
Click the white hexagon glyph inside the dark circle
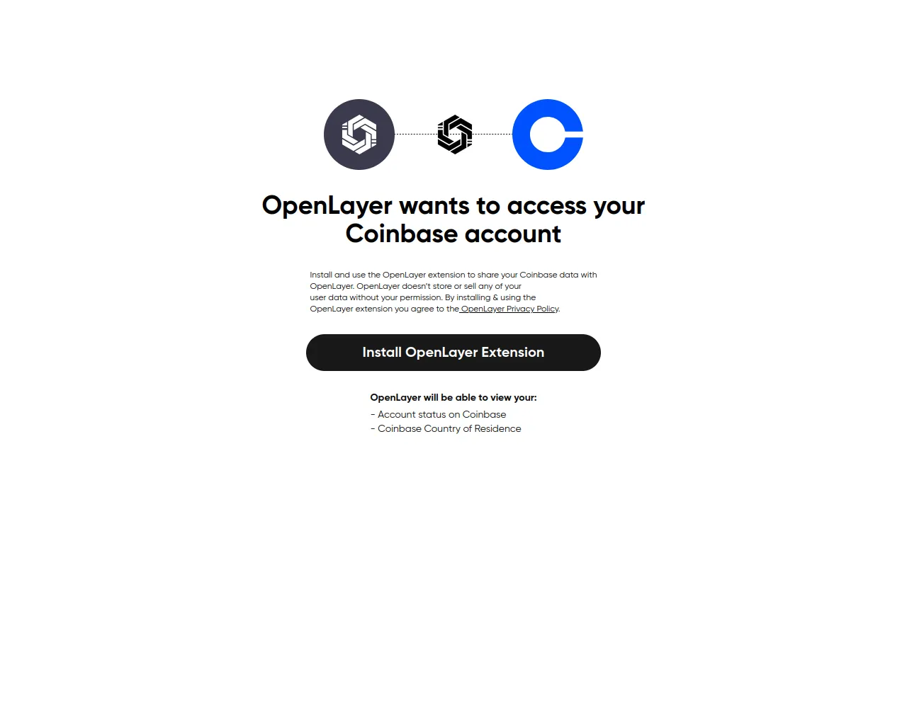coord(359,135)
